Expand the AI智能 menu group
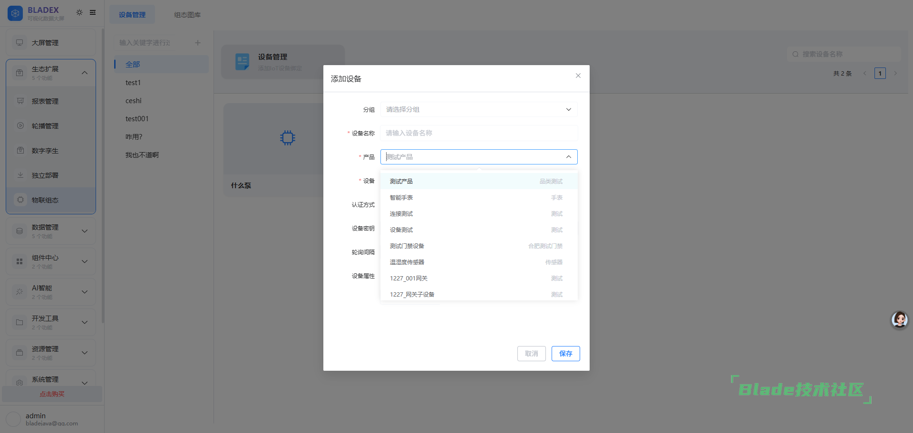 (x=85, y=292)
